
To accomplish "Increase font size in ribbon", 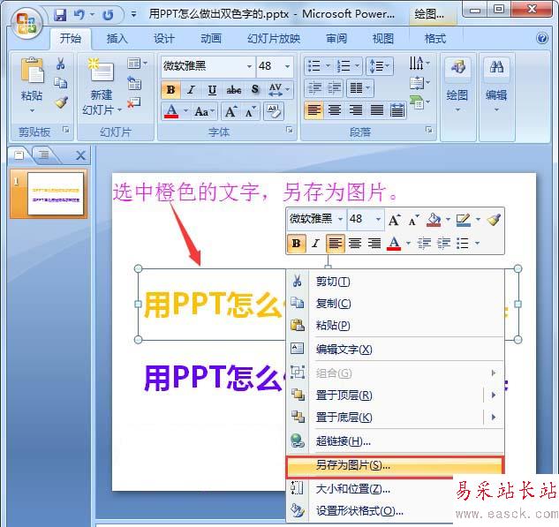I will (x=231, y=111).
